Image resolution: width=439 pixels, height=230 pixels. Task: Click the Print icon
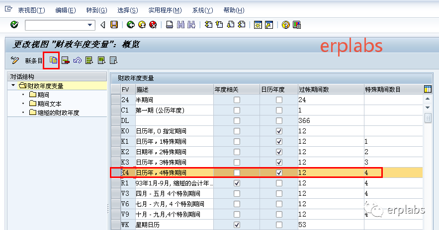[x=170, y=25]
